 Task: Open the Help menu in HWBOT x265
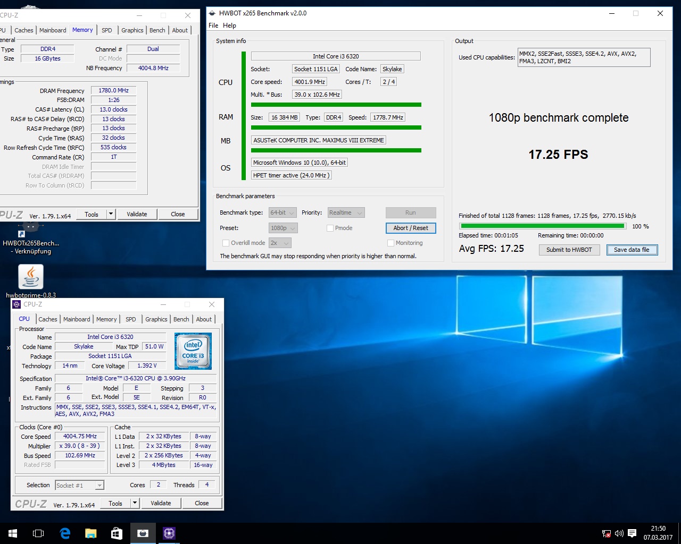[x=229, y=25]
